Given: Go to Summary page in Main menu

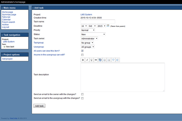Looking at the screenshot, I should (9, 15).
